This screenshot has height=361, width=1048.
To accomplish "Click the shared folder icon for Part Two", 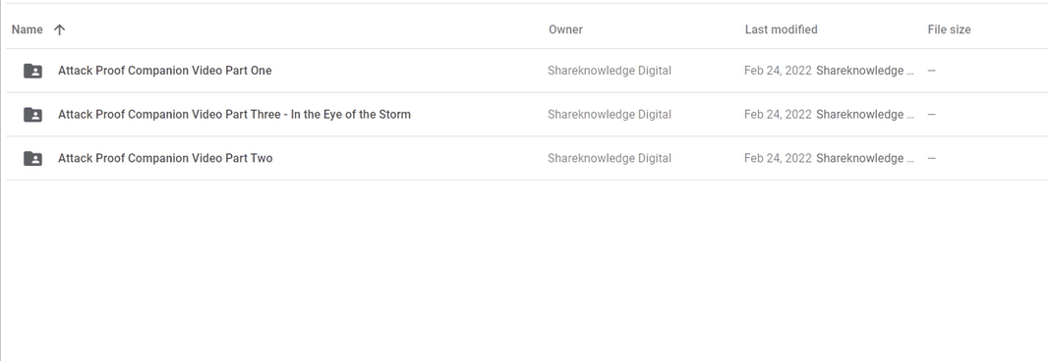I will click(x=32, y=159).
